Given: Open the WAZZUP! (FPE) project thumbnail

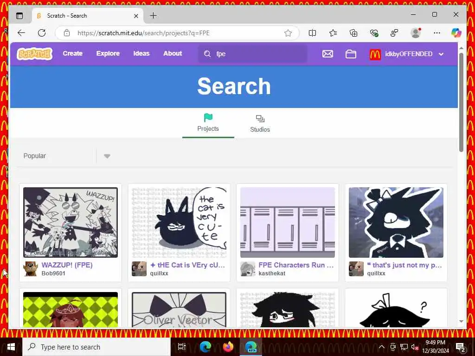Looking at the screenshot, I should tap(71, 222).
